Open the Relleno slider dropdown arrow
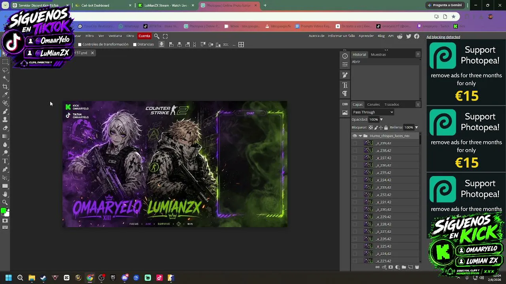506x284 pixels. 416,127
